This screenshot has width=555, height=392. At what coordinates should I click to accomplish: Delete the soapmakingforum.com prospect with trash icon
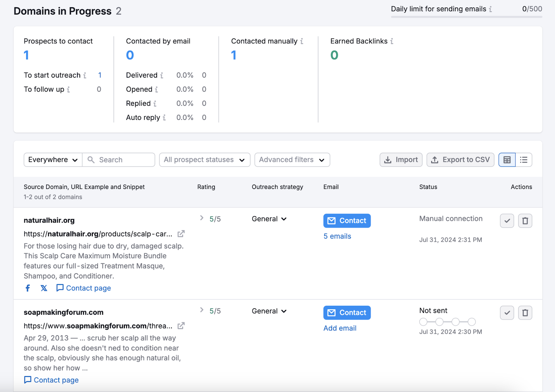525,313
